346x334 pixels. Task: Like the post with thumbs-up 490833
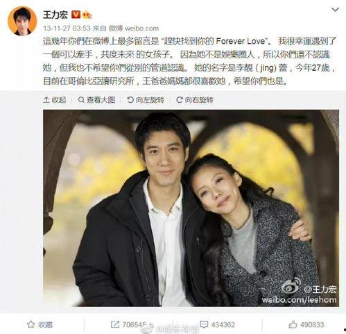coord(306,324)
